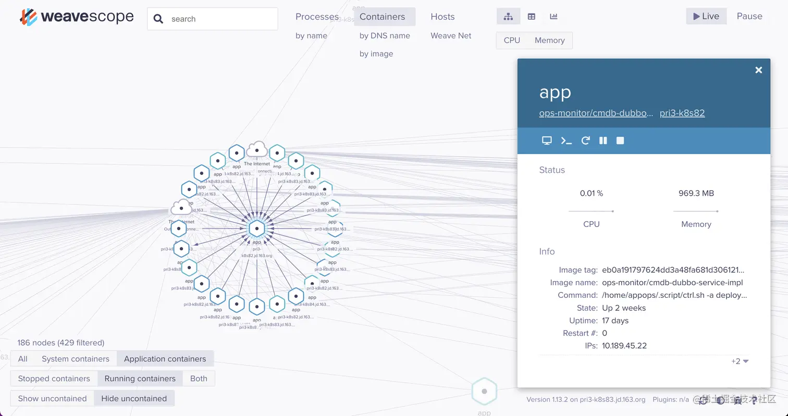Screen dimensions: 788x416
Task: Select Show uncontained option
Action: coord(52,398)
